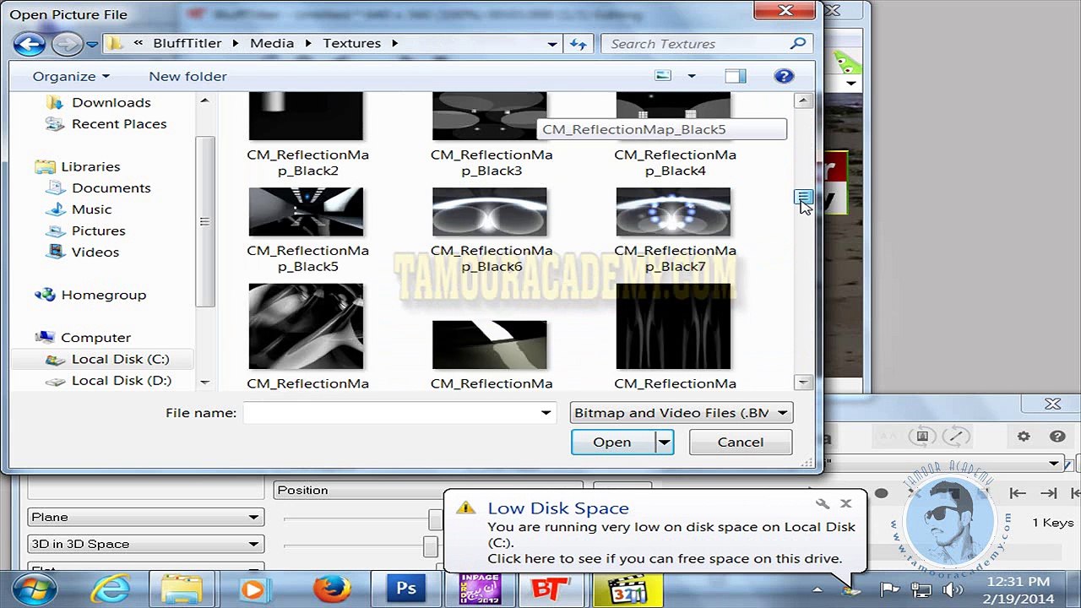Open Firefox from the taskbar
The image size is (1081, 608).
click(331, 589)
